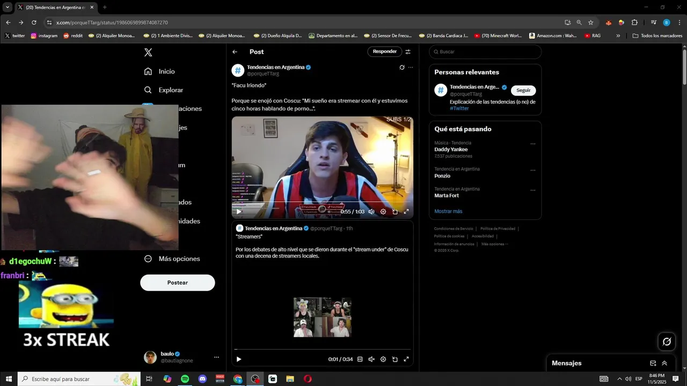Viewport: 687px width, 386px height.
Task: Open the MetaMask fox extension
Action: (609, 23)
